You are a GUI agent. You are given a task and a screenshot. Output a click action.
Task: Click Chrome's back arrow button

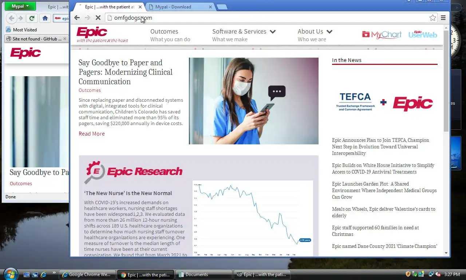tap(77, 17)
